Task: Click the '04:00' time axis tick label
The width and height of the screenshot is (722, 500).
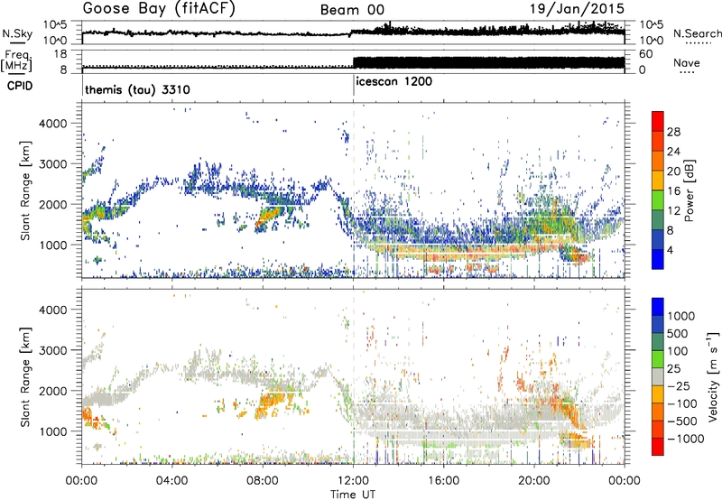Action: [x=172, y=481]
